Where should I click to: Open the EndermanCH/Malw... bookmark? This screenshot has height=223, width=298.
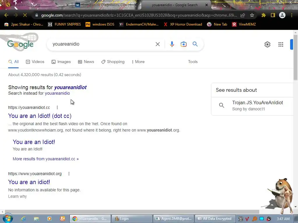coord(139,24)
